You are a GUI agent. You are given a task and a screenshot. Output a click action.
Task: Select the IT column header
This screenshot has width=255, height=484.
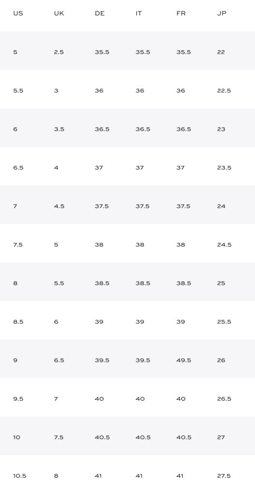pos(139,14)
